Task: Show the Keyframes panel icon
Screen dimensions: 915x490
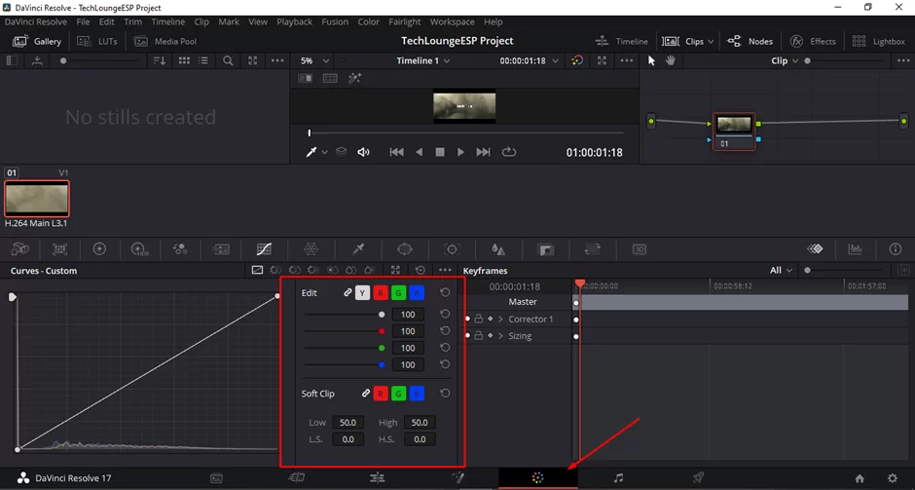Action: tap(815, 249)
